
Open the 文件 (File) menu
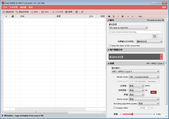coord(5,7)
